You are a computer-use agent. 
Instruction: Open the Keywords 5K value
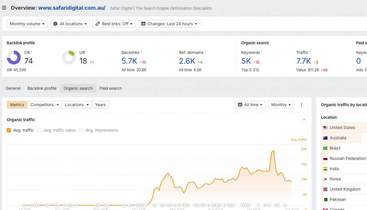[246, 61]
